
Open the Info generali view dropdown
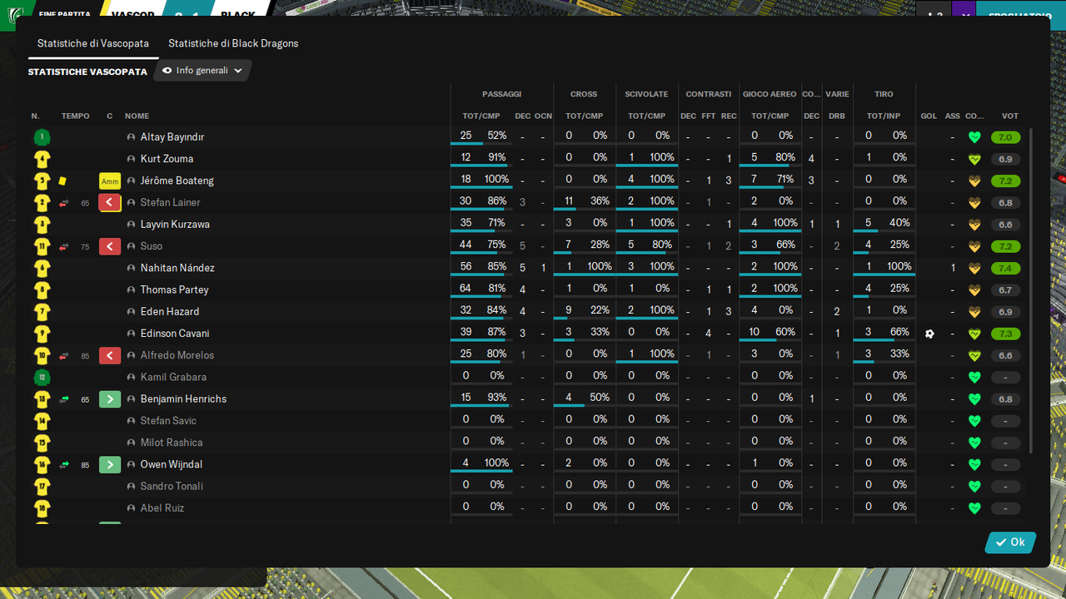(x=202, y=71)
